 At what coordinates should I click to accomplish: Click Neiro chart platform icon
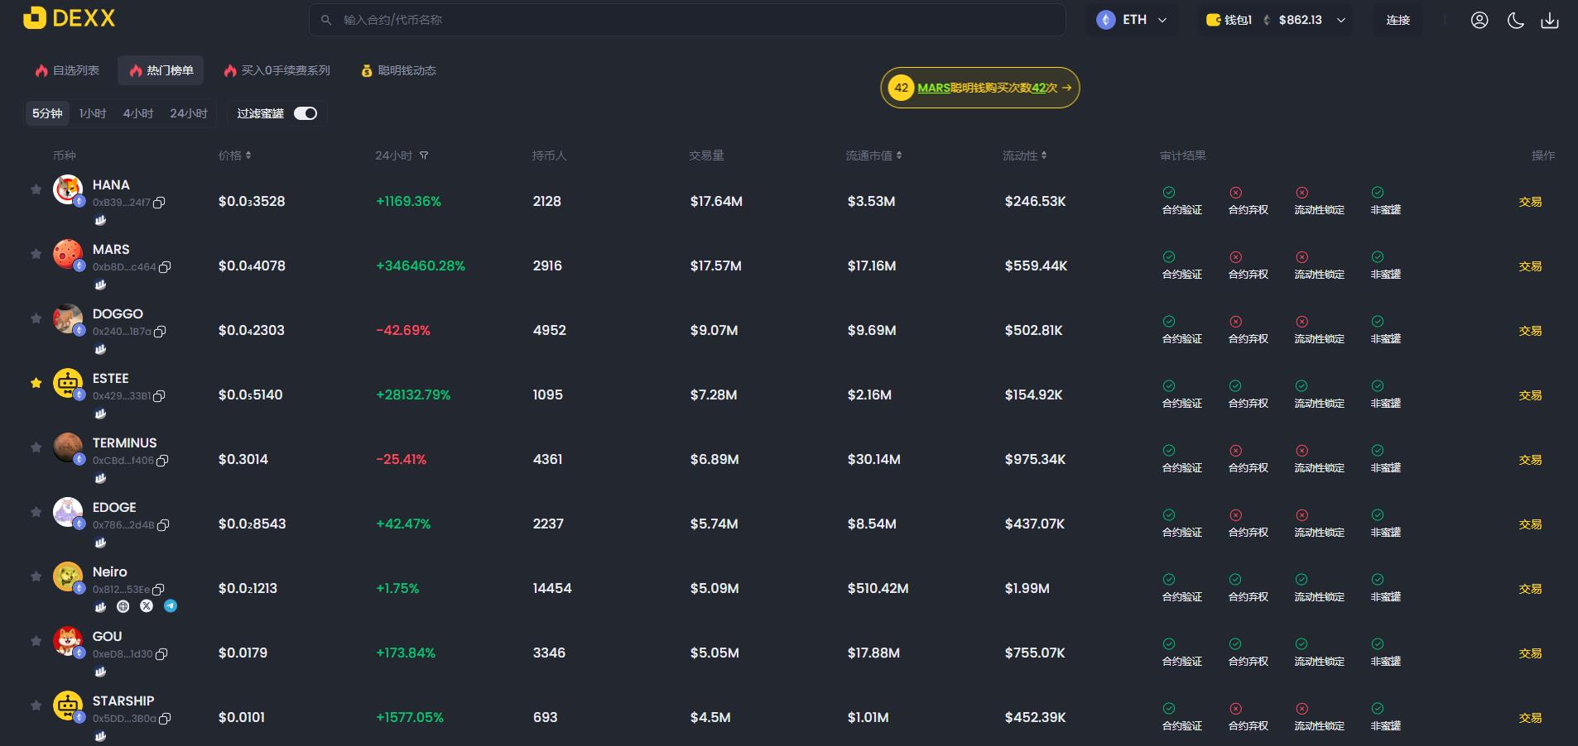(x=100, y=606)
